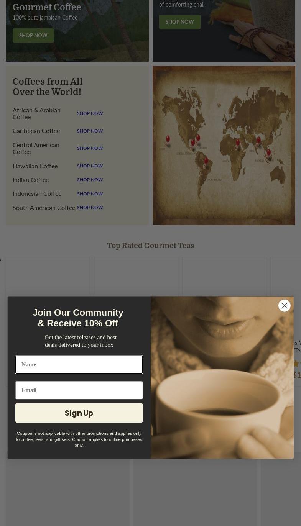Screen dimensions: 301x526
Task: Open Shop Now for Central American Coffee
Action: point(90,148)
